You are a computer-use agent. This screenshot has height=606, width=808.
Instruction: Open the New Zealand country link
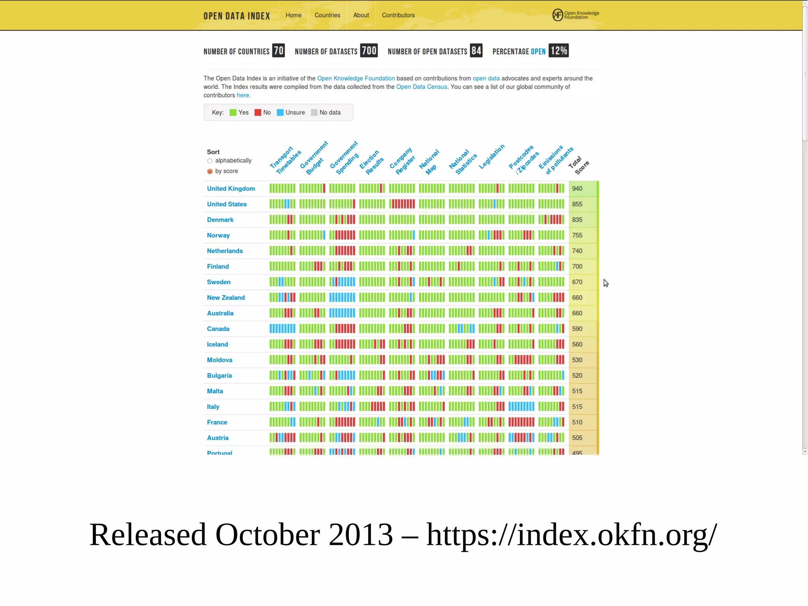tap(226, 298)
